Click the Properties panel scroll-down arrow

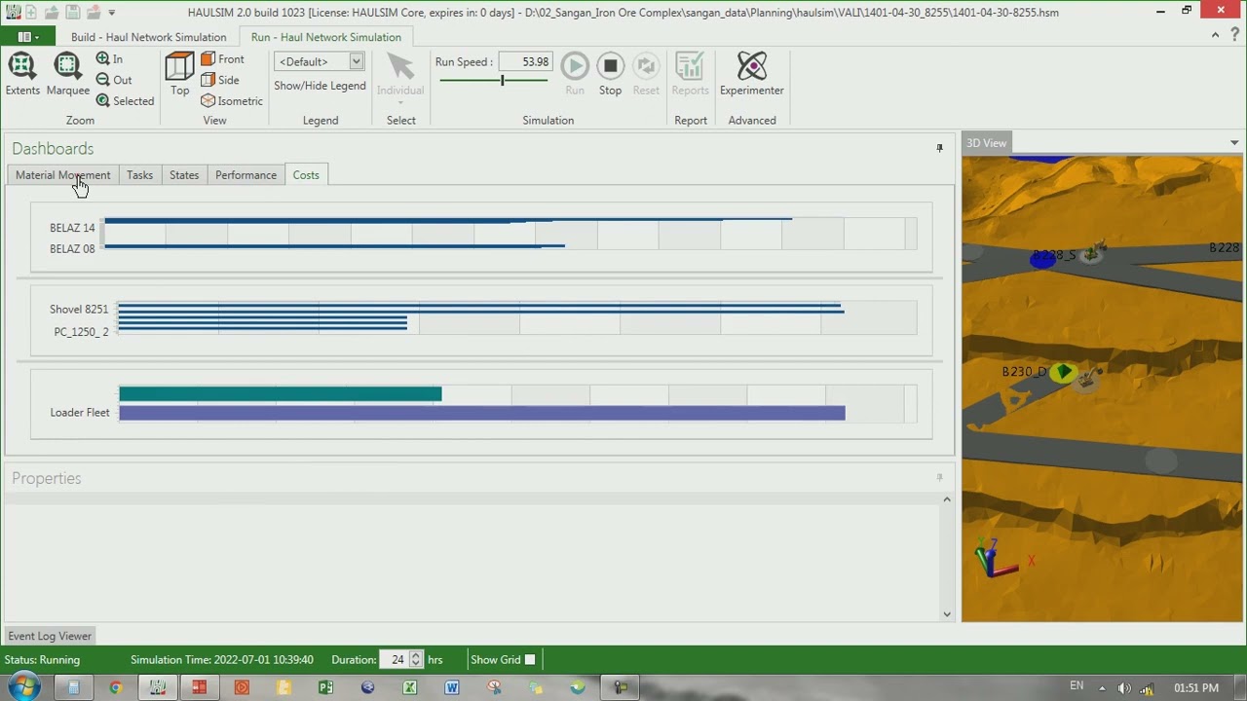(946, 614)
